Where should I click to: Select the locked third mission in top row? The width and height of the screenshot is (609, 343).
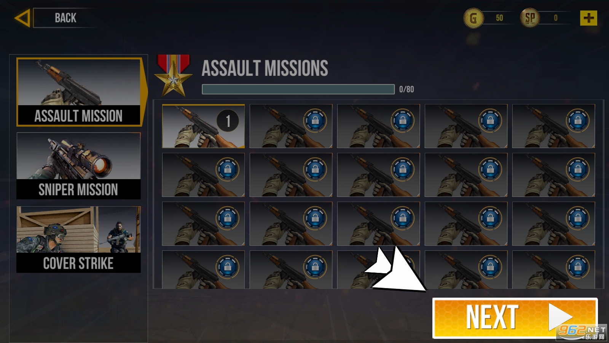point(378,126)
